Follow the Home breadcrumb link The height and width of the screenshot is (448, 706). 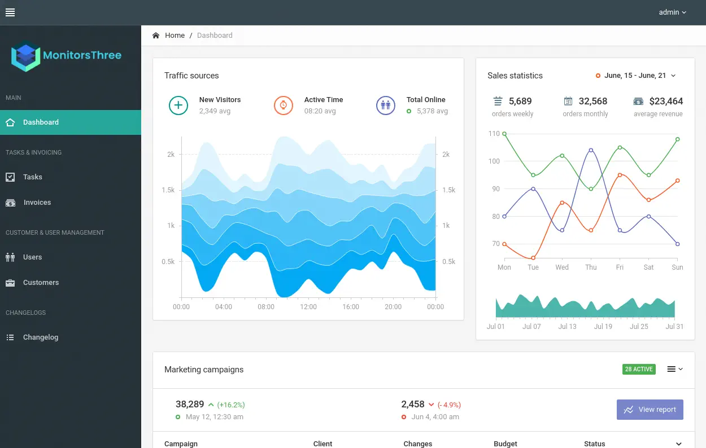click(x=175, y=36)
